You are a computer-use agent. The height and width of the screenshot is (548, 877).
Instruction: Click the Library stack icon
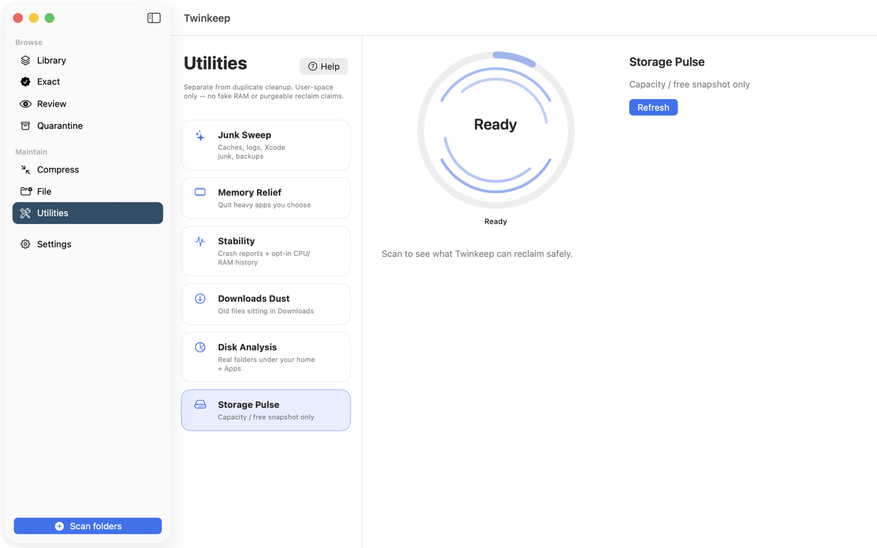click(25, 60)
